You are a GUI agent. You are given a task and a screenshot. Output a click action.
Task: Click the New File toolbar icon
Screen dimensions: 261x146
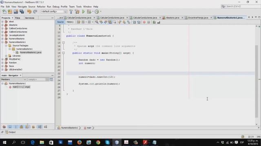click(4, 12)
